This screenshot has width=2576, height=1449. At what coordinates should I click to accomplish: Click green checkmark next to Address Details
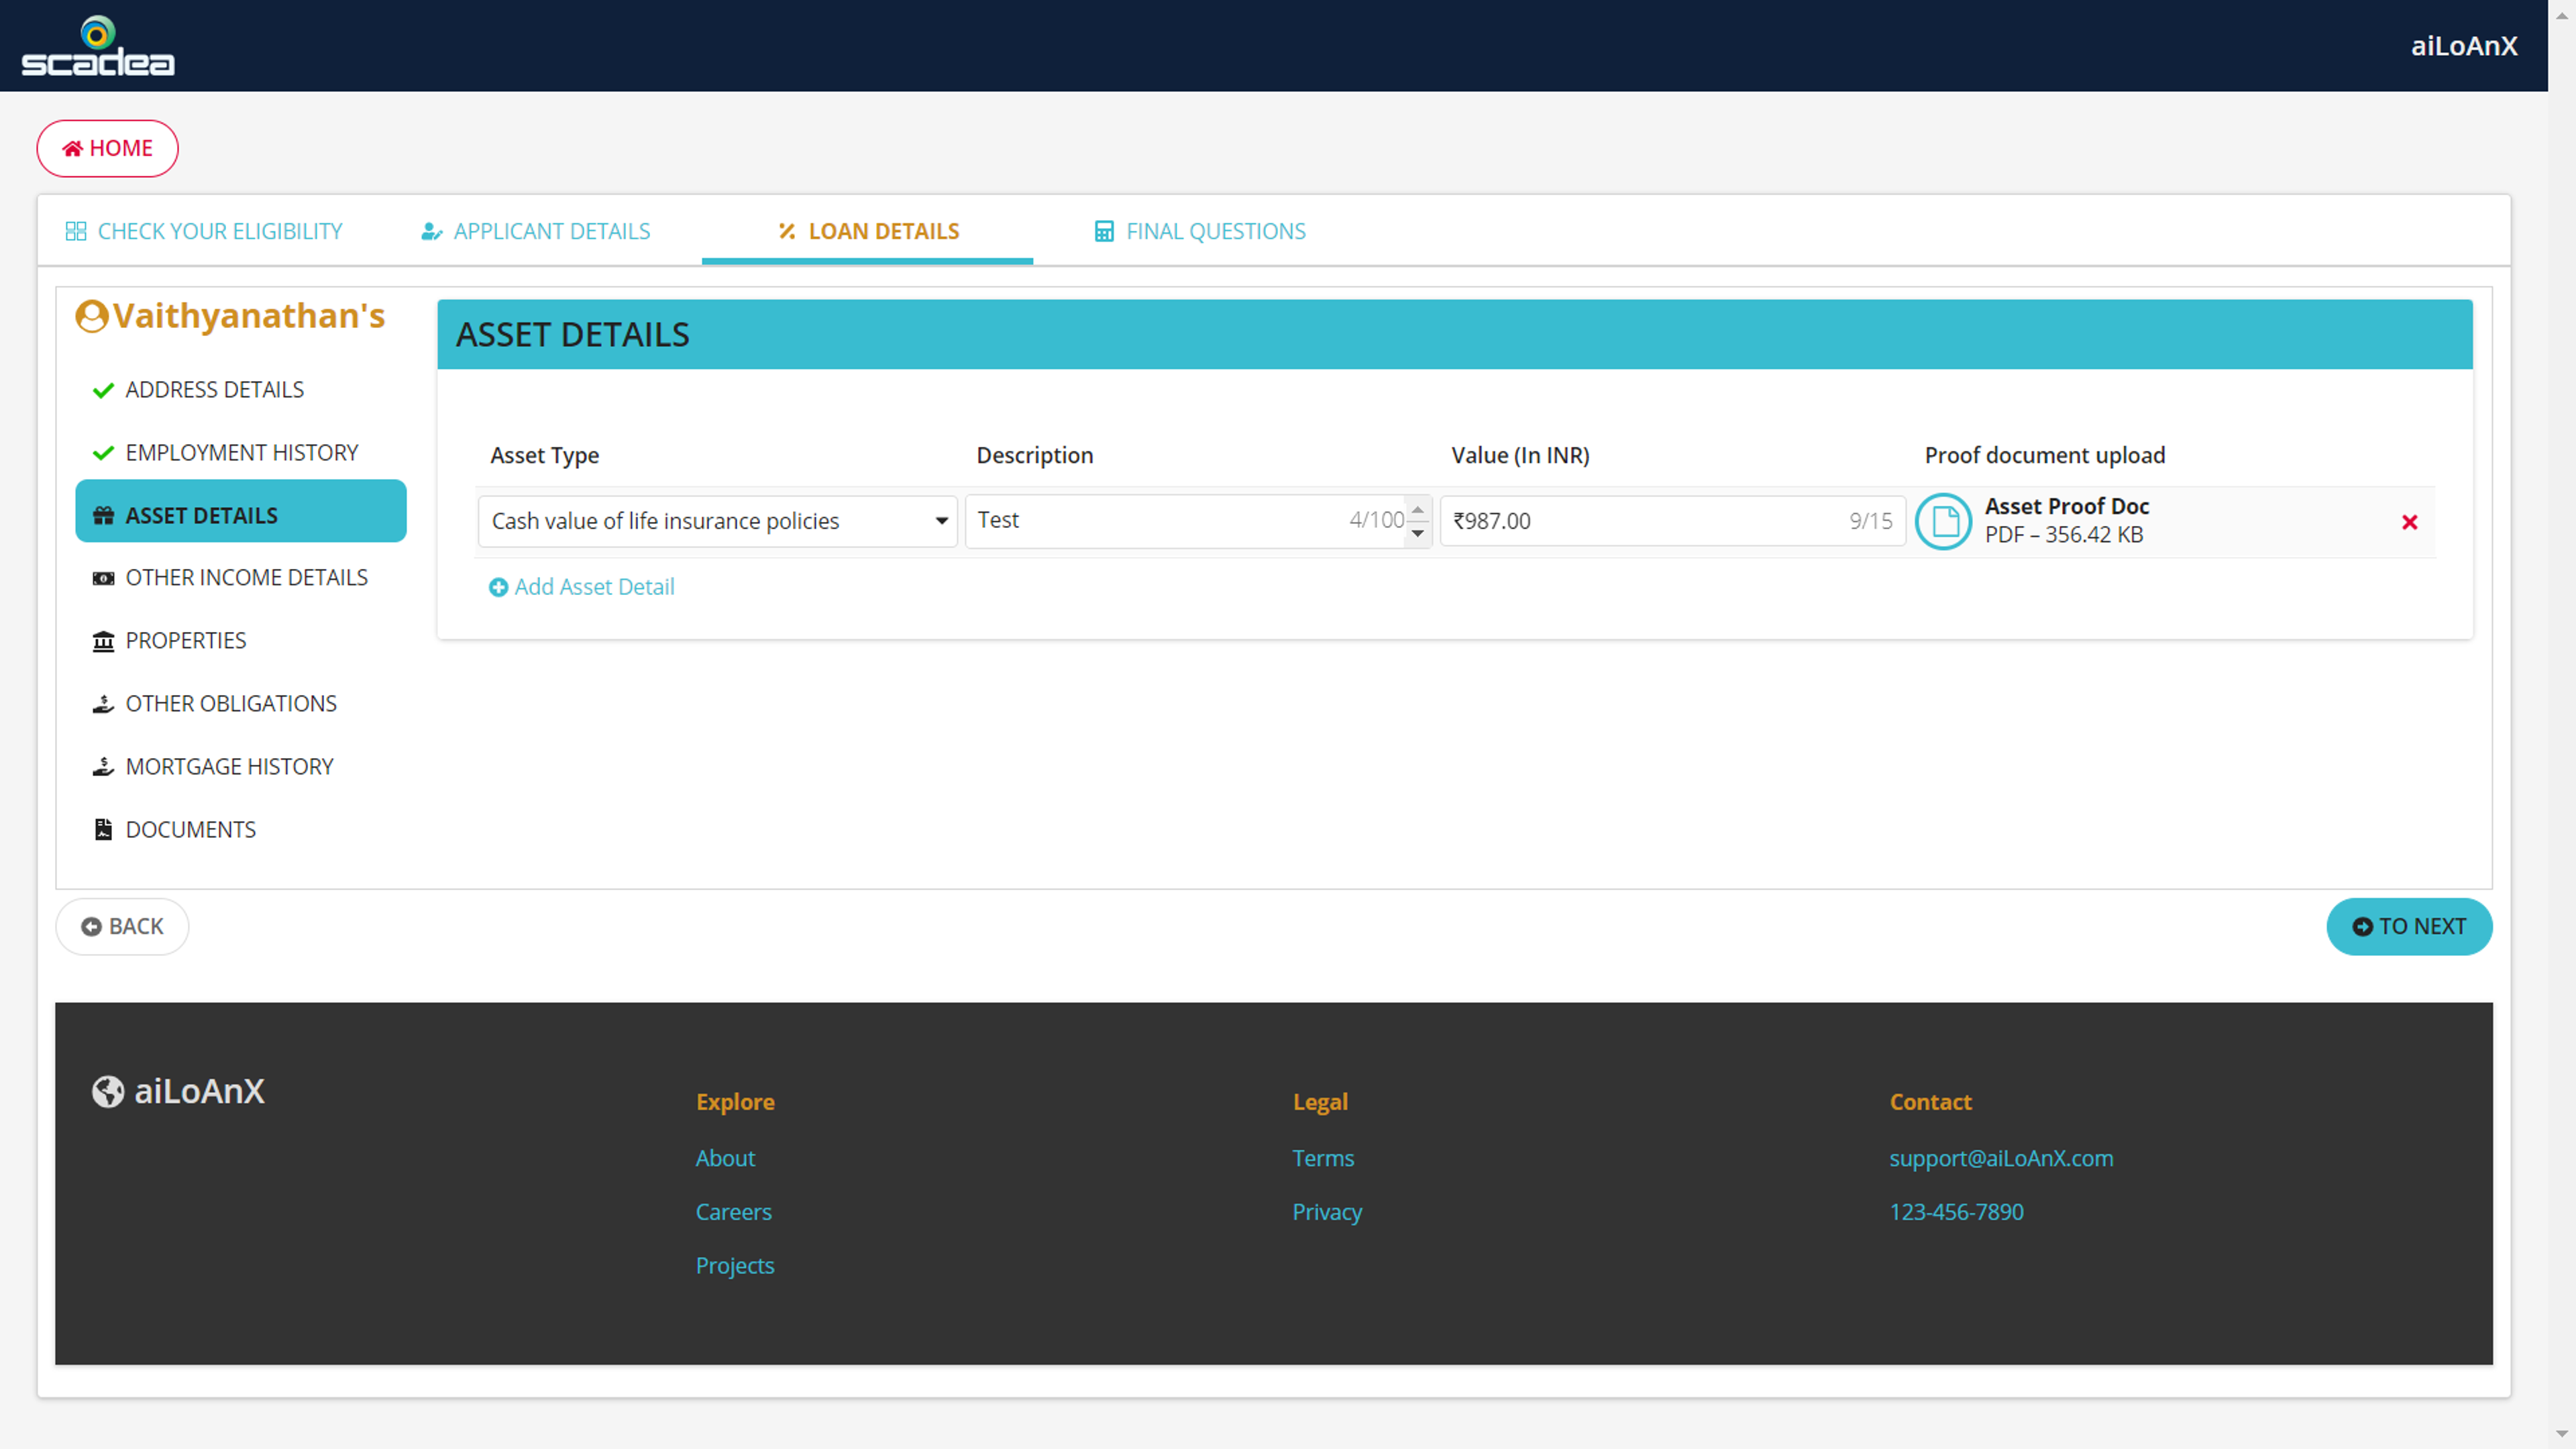tap(103, 390)
